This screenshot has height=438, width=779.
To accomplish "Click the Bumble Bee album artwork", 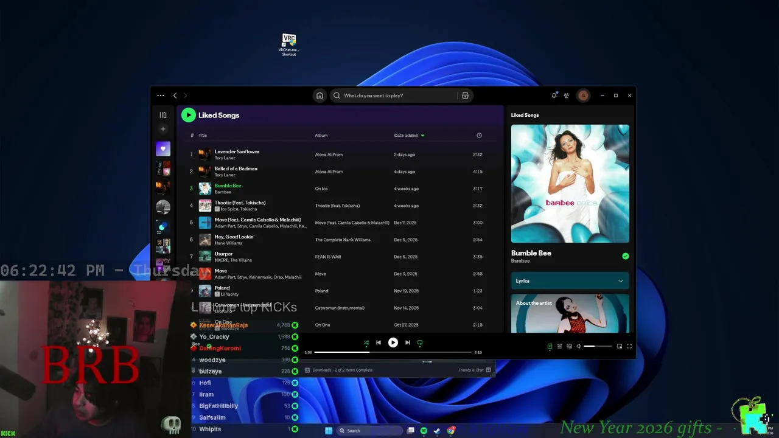I will coord(570,184).
